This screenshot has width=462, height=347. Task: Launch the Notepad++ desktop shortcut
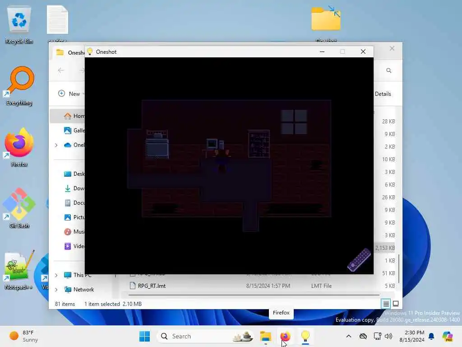[x=19, y=270]
